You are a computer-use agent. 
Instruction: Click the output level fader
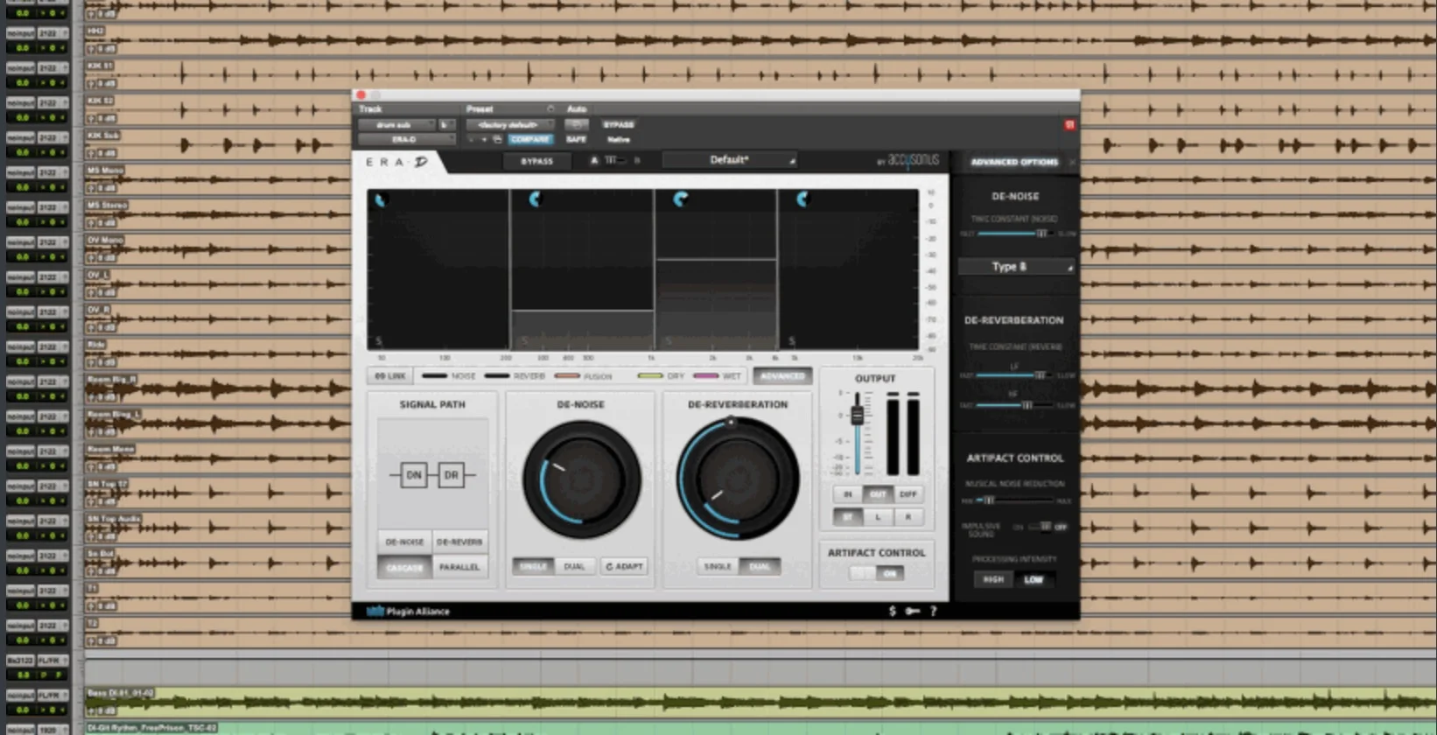click(857, 416)
